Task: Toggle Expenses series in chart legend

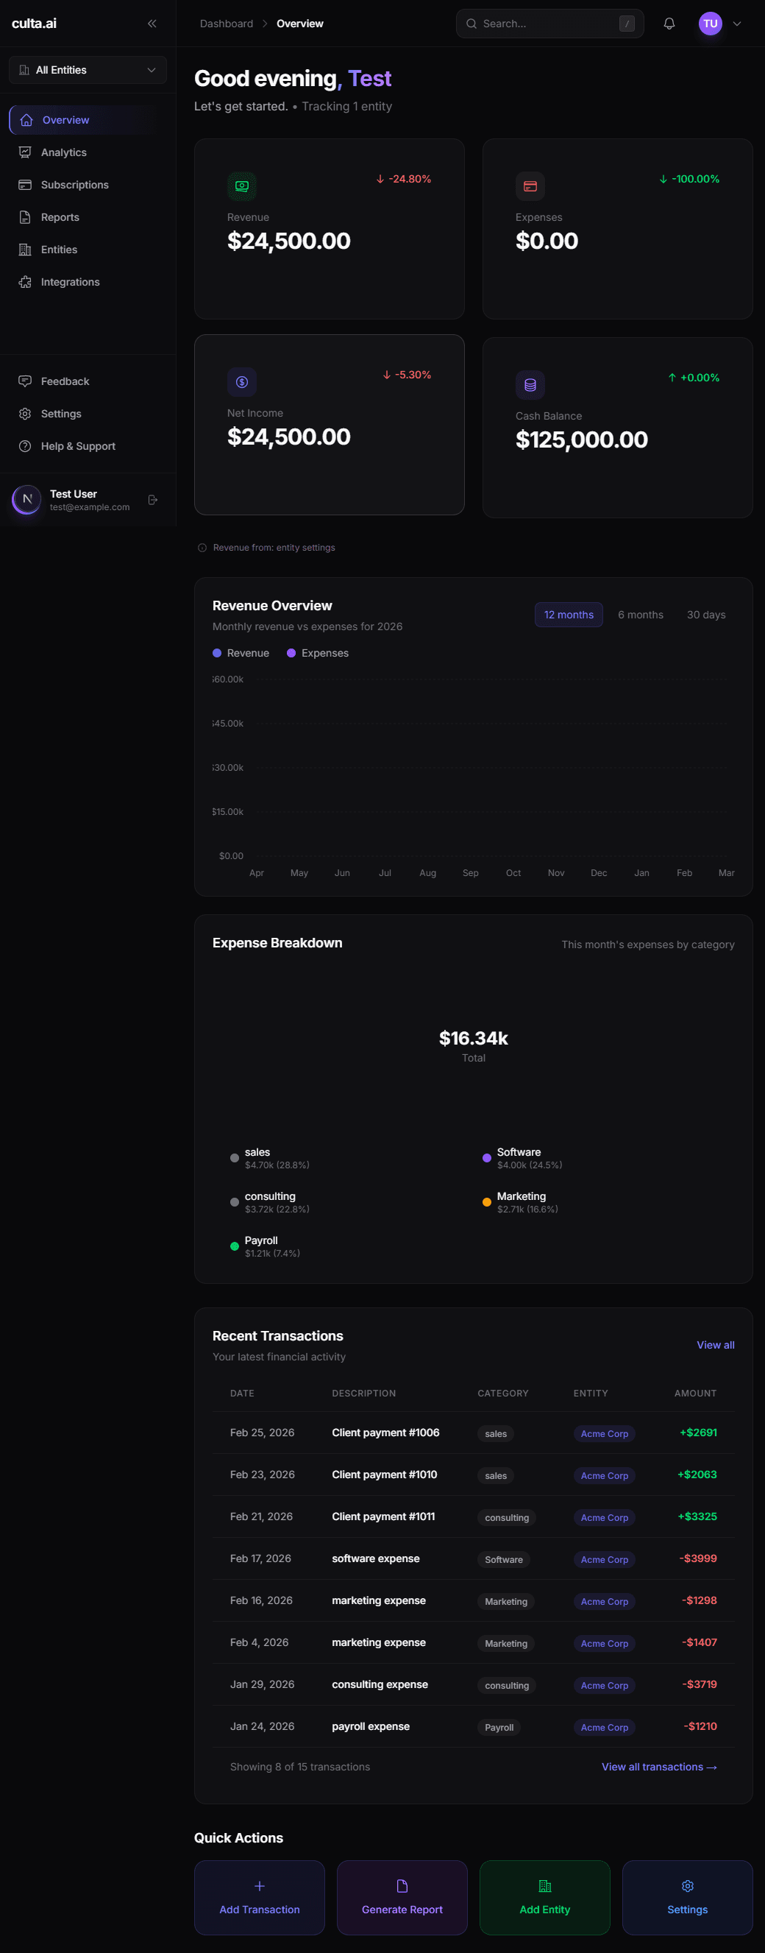Action: pyautogui.click(x=317, y=653)
